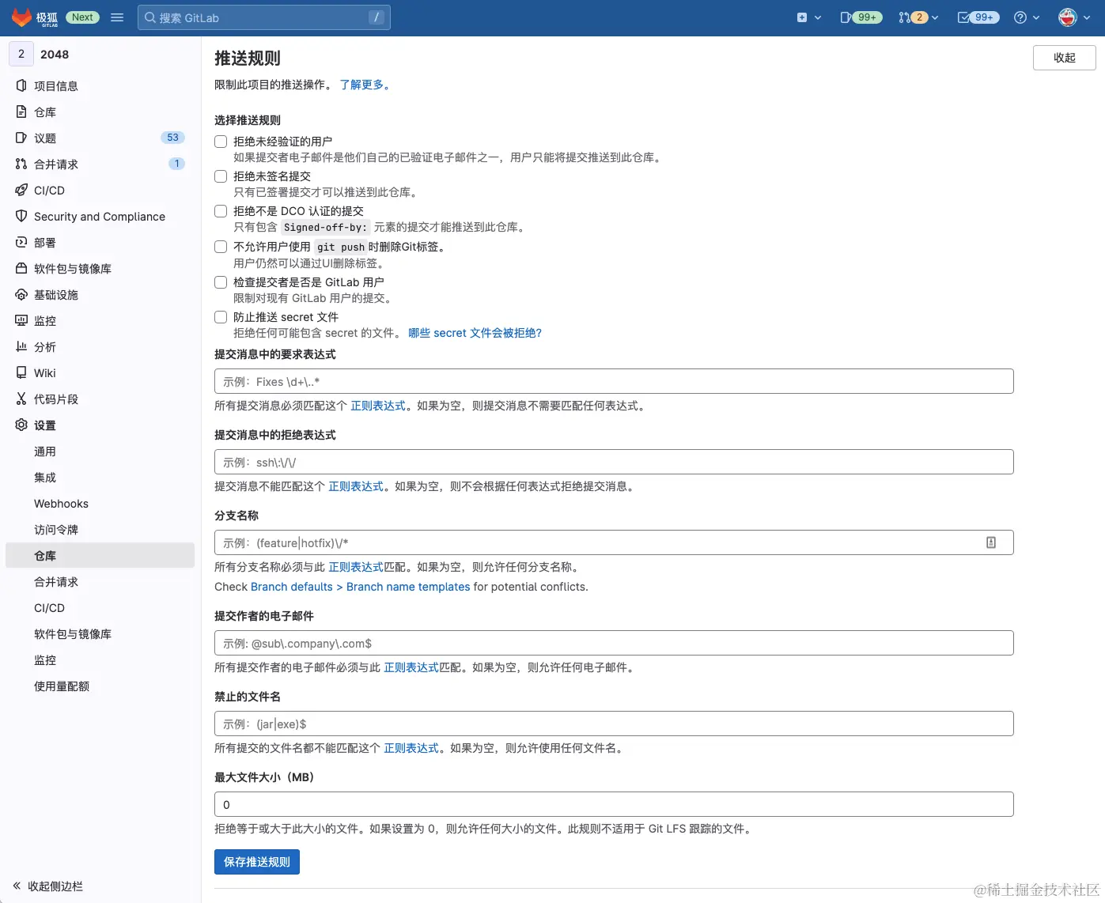Expand the merge requests dropdown chevron

[935, 17]
